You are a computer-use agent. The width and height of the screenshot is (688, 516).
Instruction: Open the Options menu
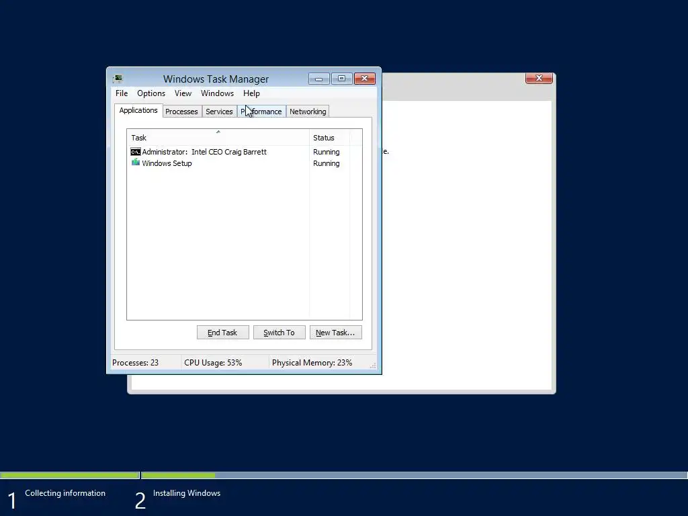(x=151, y=93)
